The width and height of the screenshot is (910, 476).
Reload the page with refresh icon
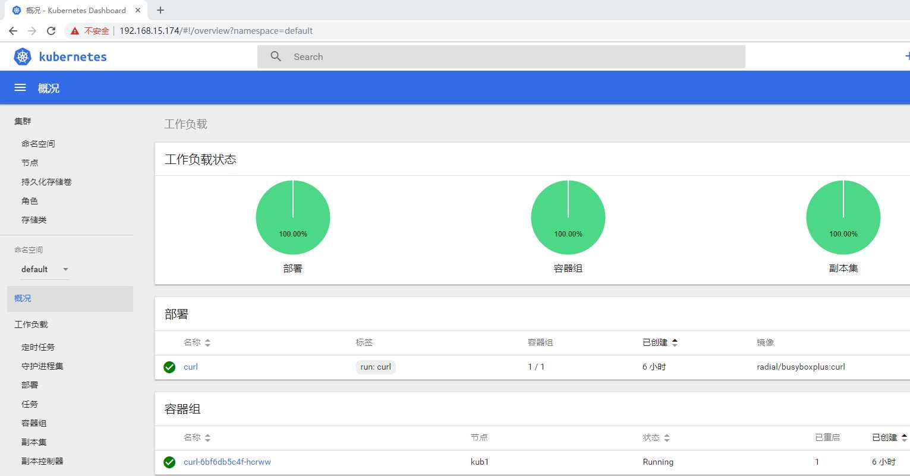coord(51,31)
